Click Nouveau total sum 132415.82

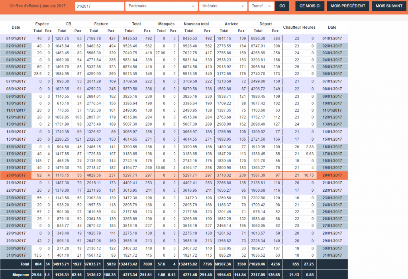(x=188, y=264)
